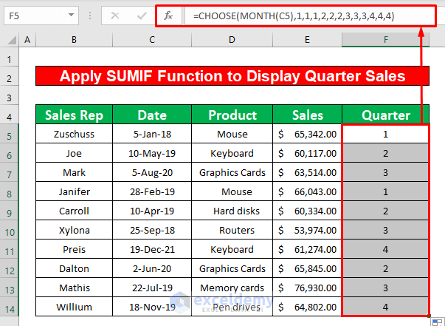This screenshot has width=445, height=326.
Task: Select column B header
Action: click(74, 39)
